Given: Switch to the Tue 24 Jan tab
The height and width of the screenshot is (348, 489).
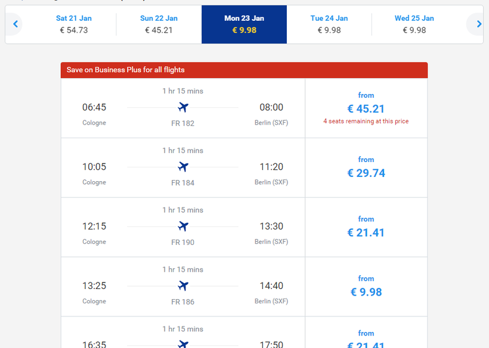Looking at the screenshot, I should 329,24.
